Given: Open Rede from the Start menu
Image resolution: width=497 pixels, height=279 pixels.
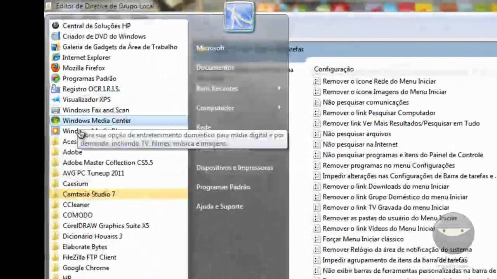Looking at the screenshot, I should tap(203, 127).
